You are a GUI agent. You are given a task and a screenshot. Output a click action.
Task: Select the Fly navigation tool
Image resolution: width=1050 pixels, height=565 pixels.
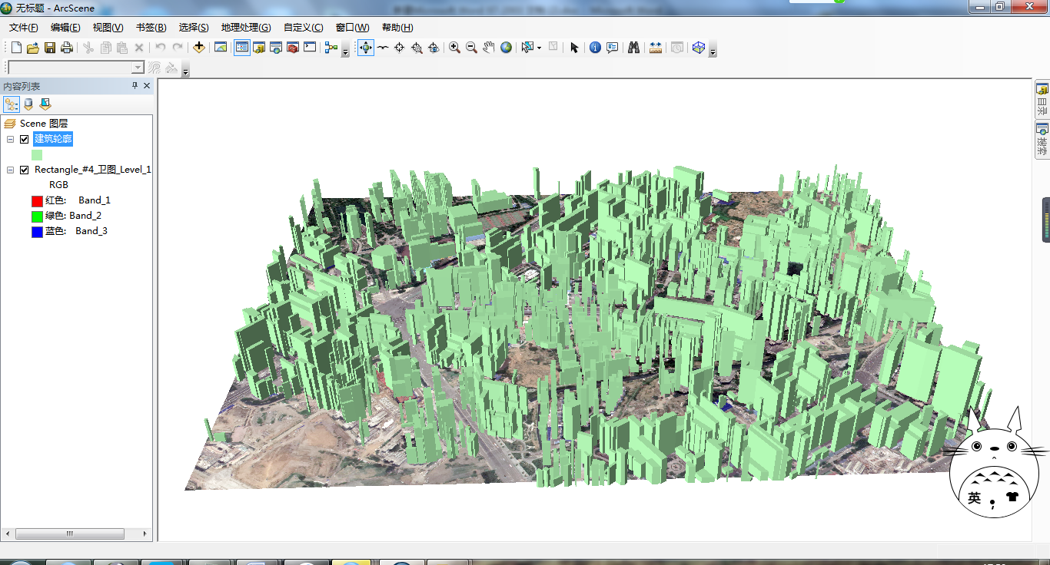click(383, 48)
